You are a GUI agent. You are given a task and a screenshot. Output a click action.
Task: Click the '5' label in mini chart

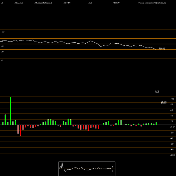pos(113,171)
